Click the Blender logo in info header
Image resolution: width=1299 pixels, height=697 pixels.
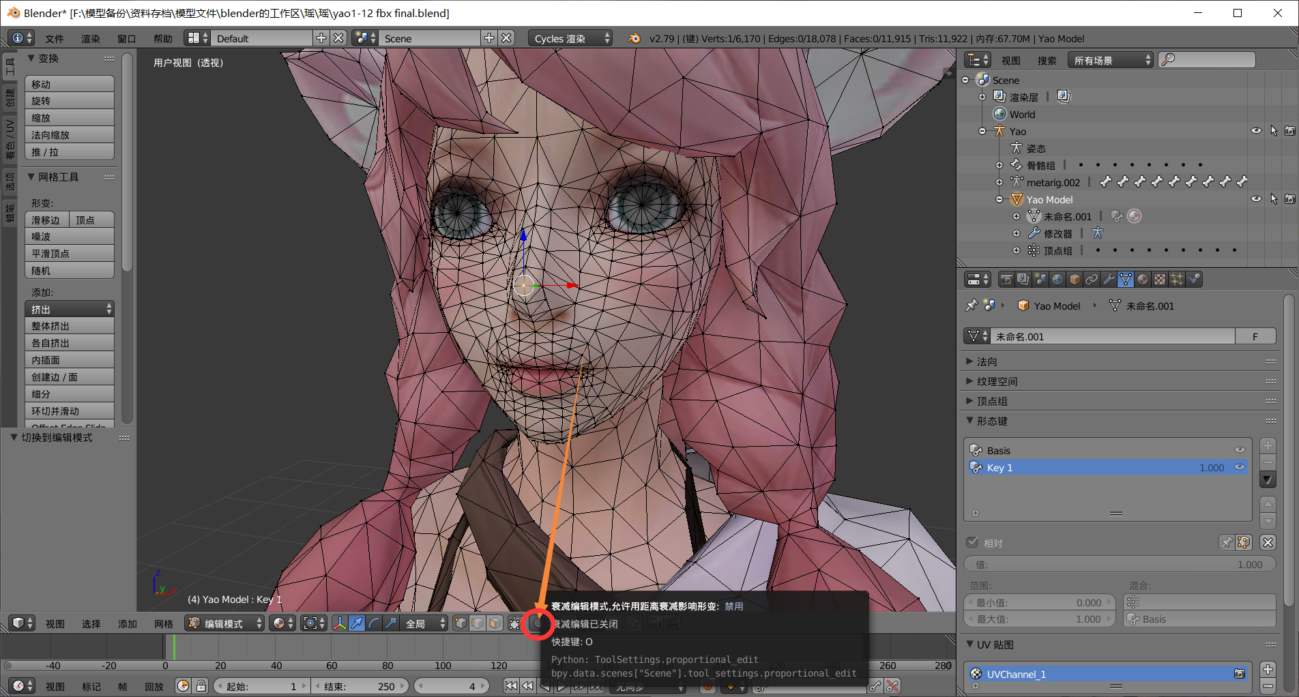[634, 38]
